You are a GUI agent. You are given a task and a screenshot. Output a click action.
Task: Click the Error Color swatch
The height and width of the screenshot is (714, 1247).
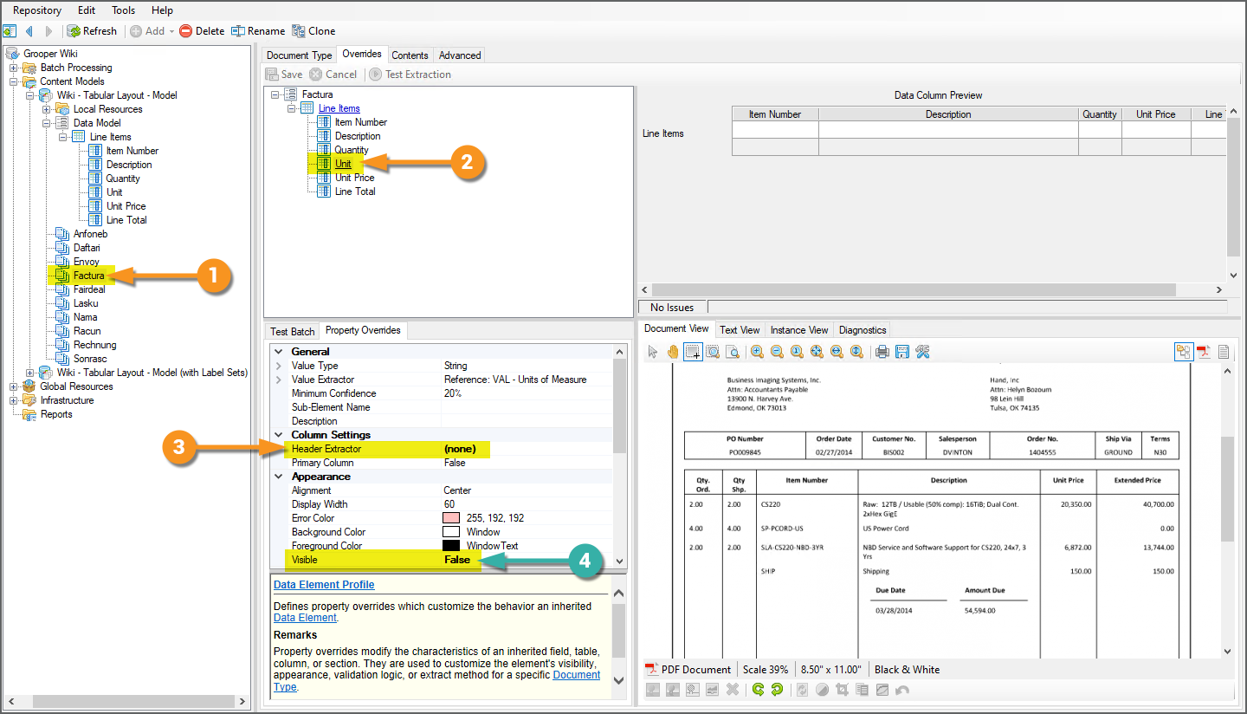(451, 518)
